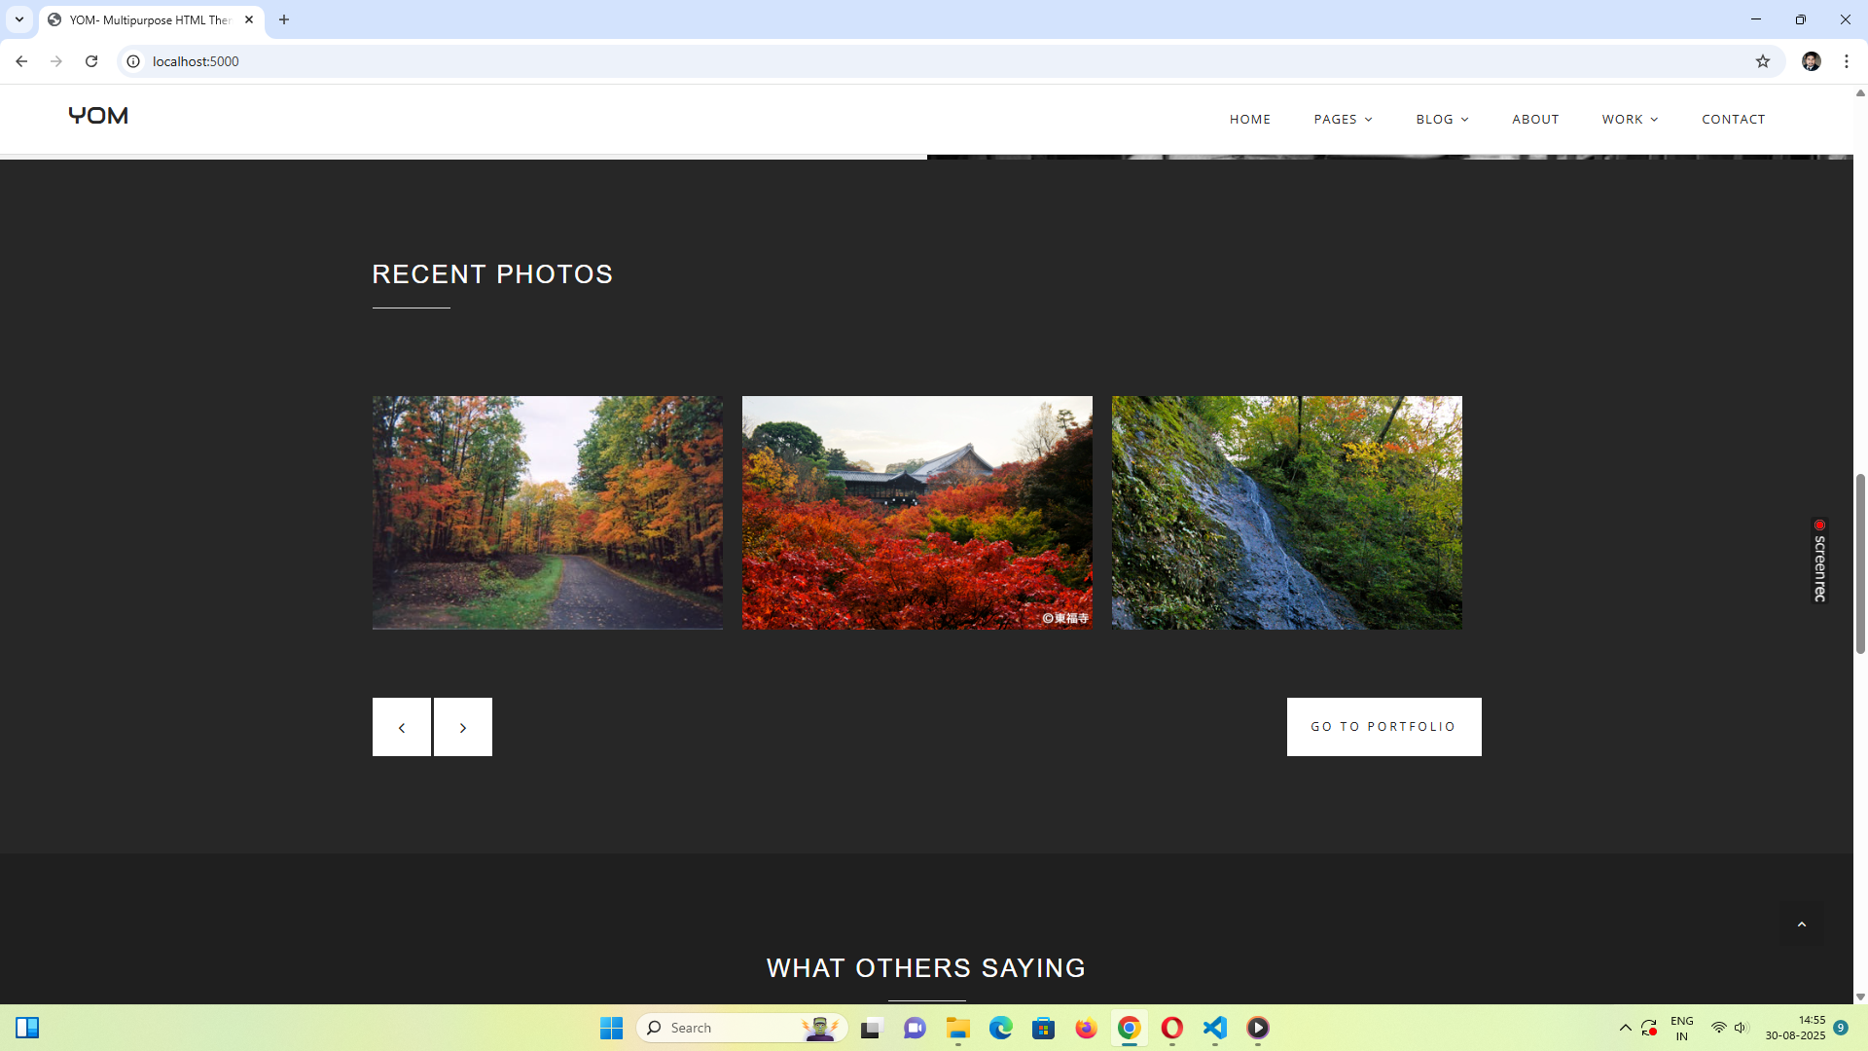Click the page vertical scrollbar thumb
The width and height of the screenshot is (1868, 1051).
click(x=1860, y=562)
